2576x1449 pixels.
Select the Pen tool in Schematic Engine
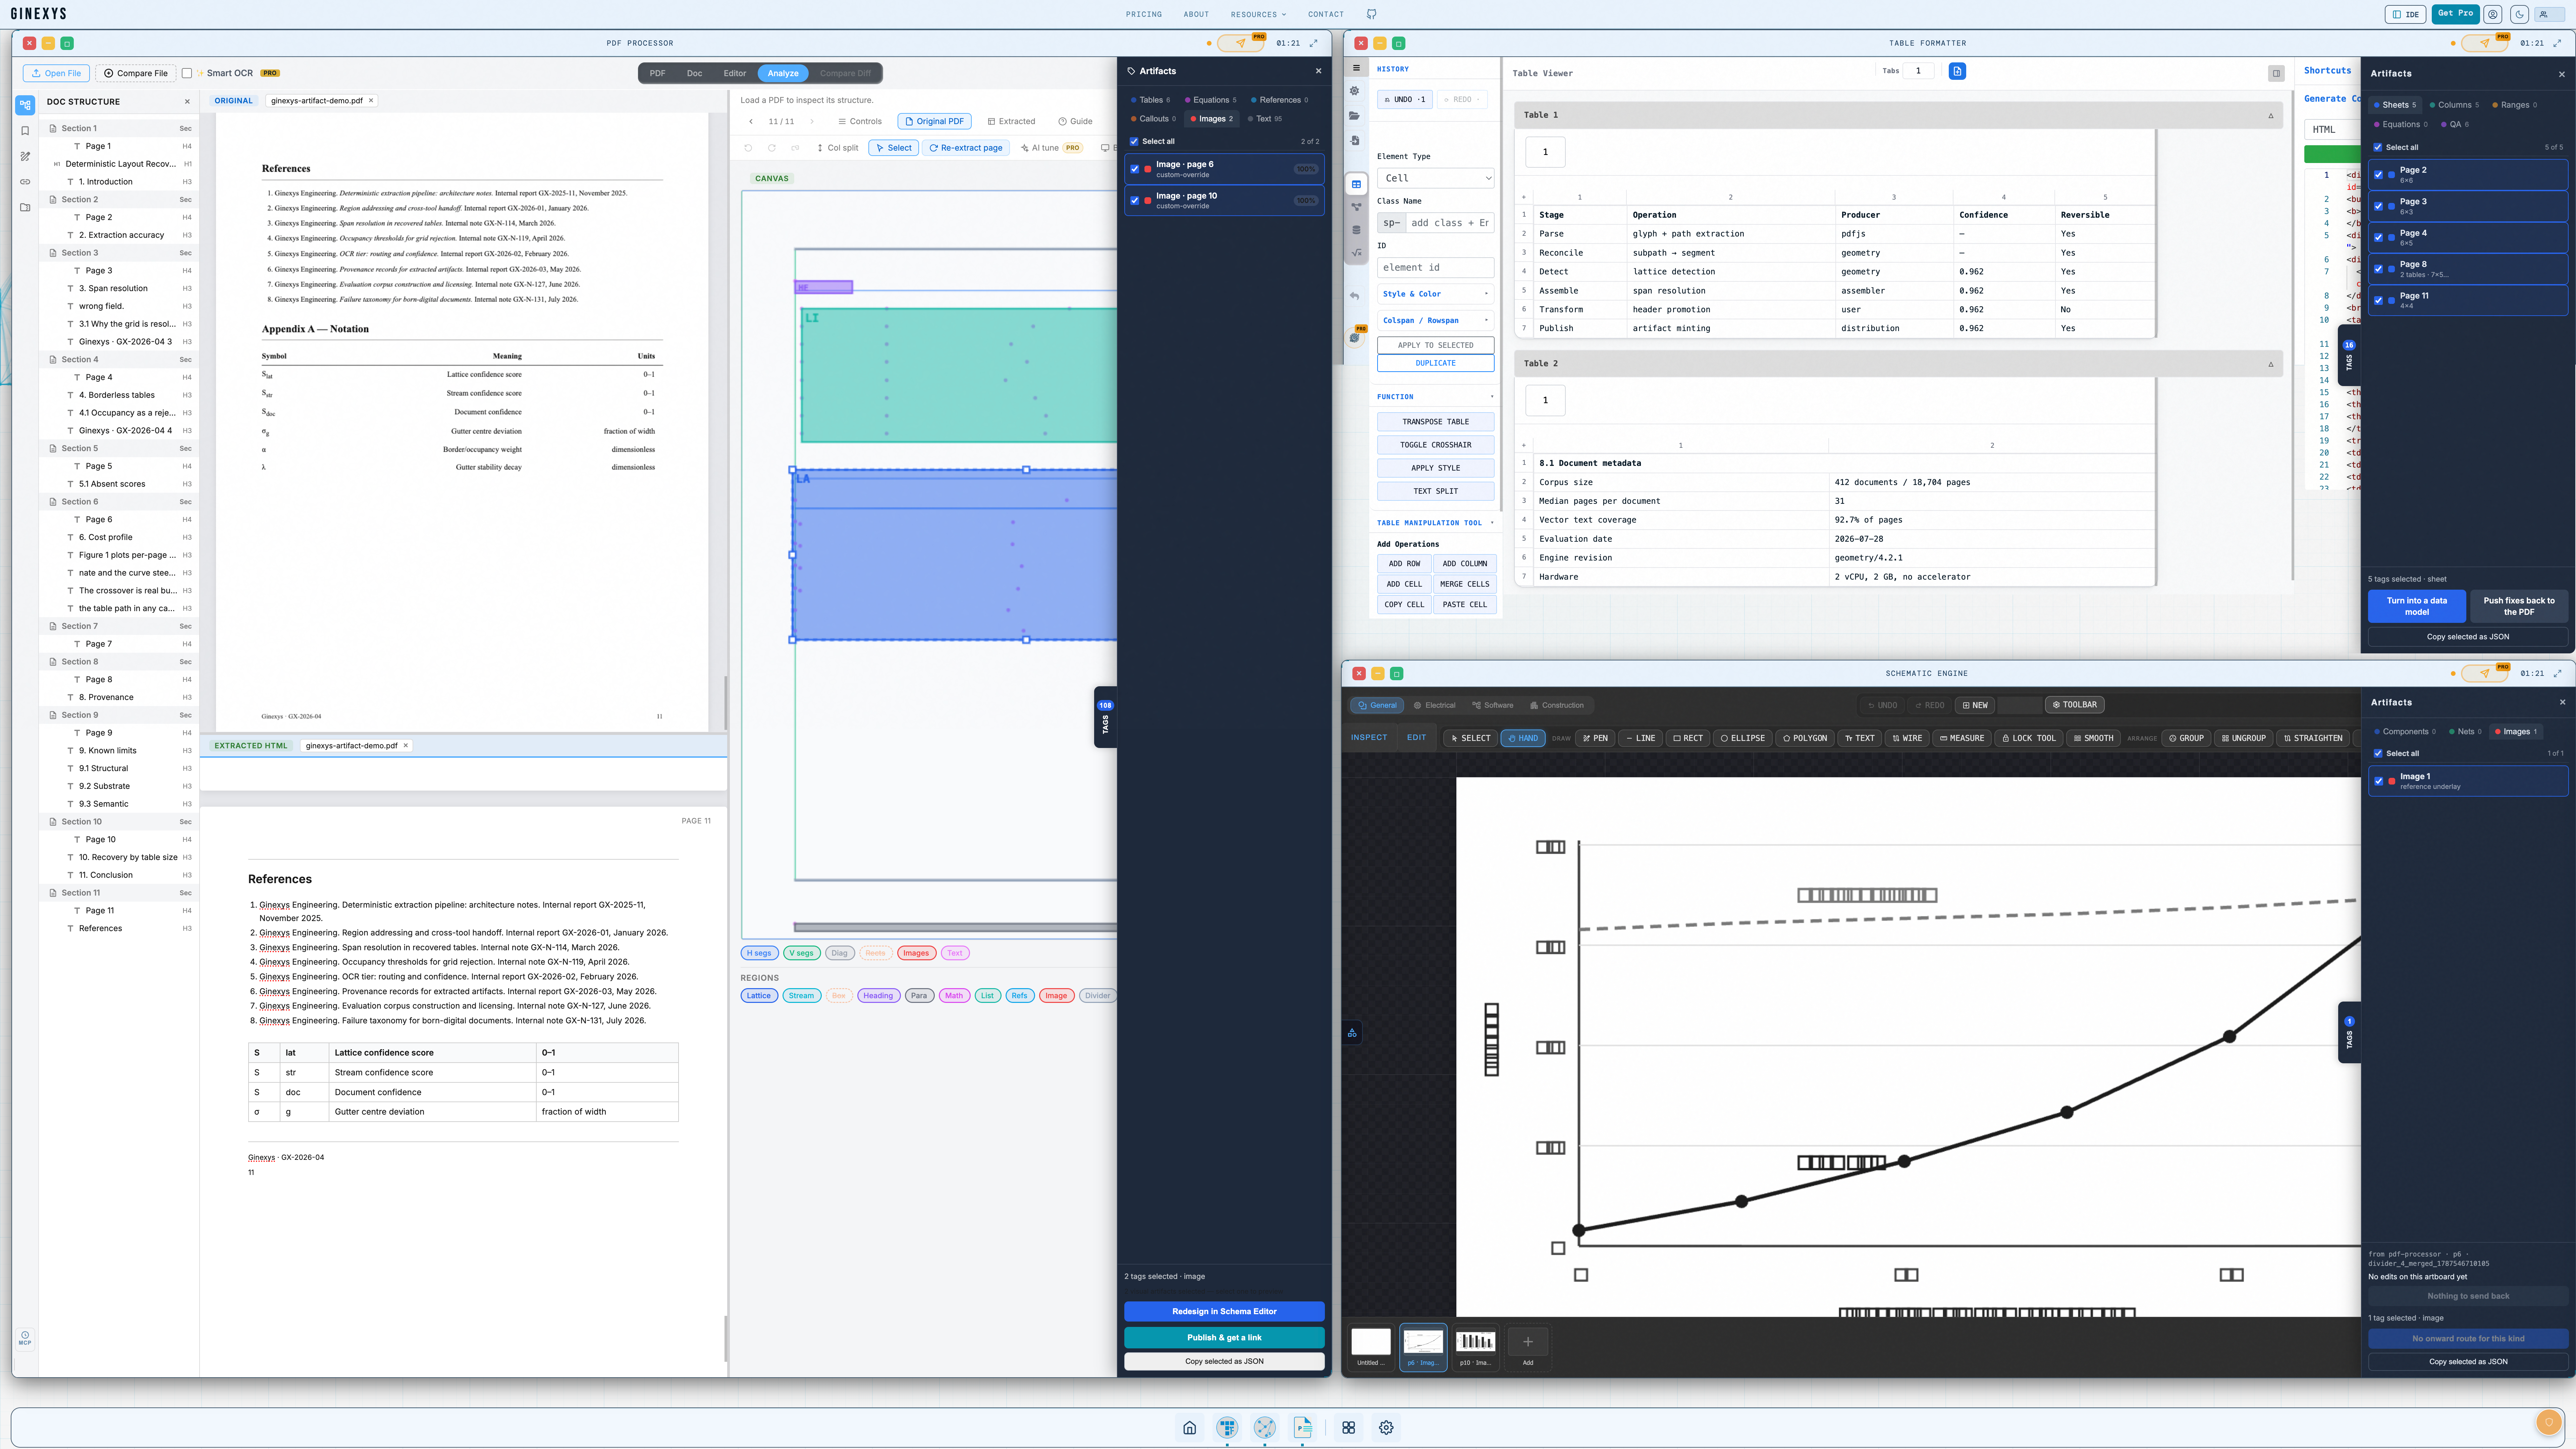tap(1595, 738)
